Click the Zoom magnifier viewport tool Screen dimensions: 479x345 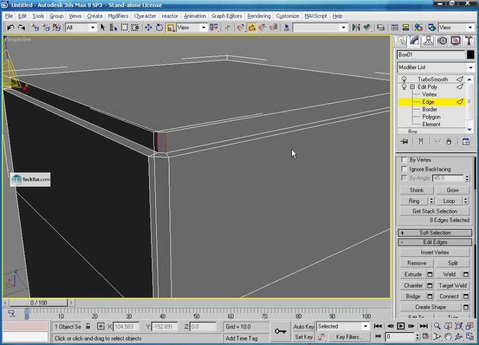point(437,326)
